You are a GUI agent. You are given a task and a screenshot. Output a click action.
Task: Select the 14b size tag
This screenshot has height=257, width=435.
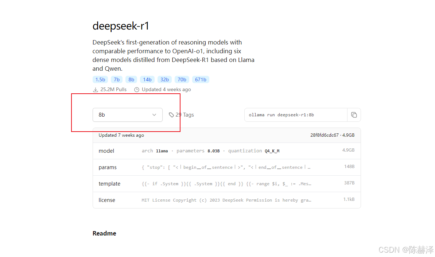pyautogui.click(x=147, y=79)
